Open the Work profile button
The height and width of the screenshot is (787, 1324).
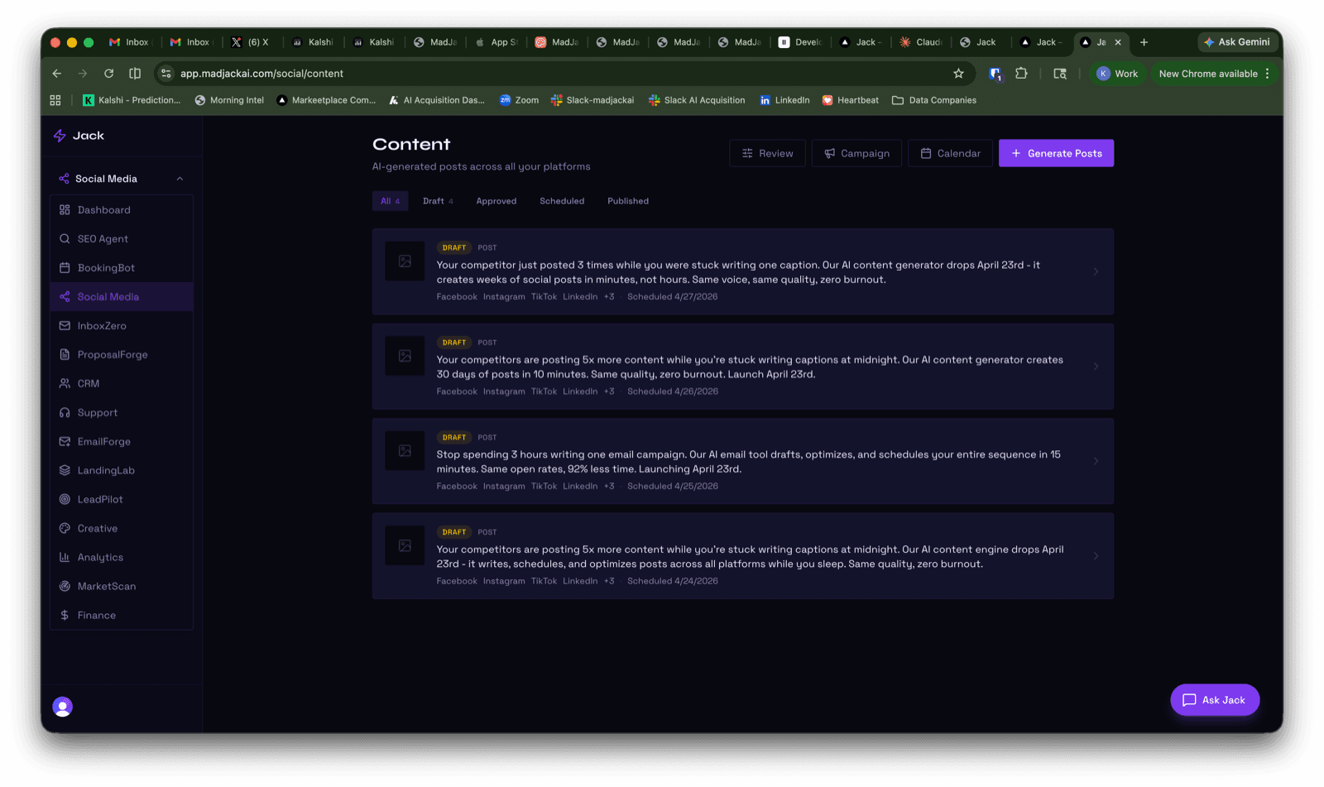1117,74
